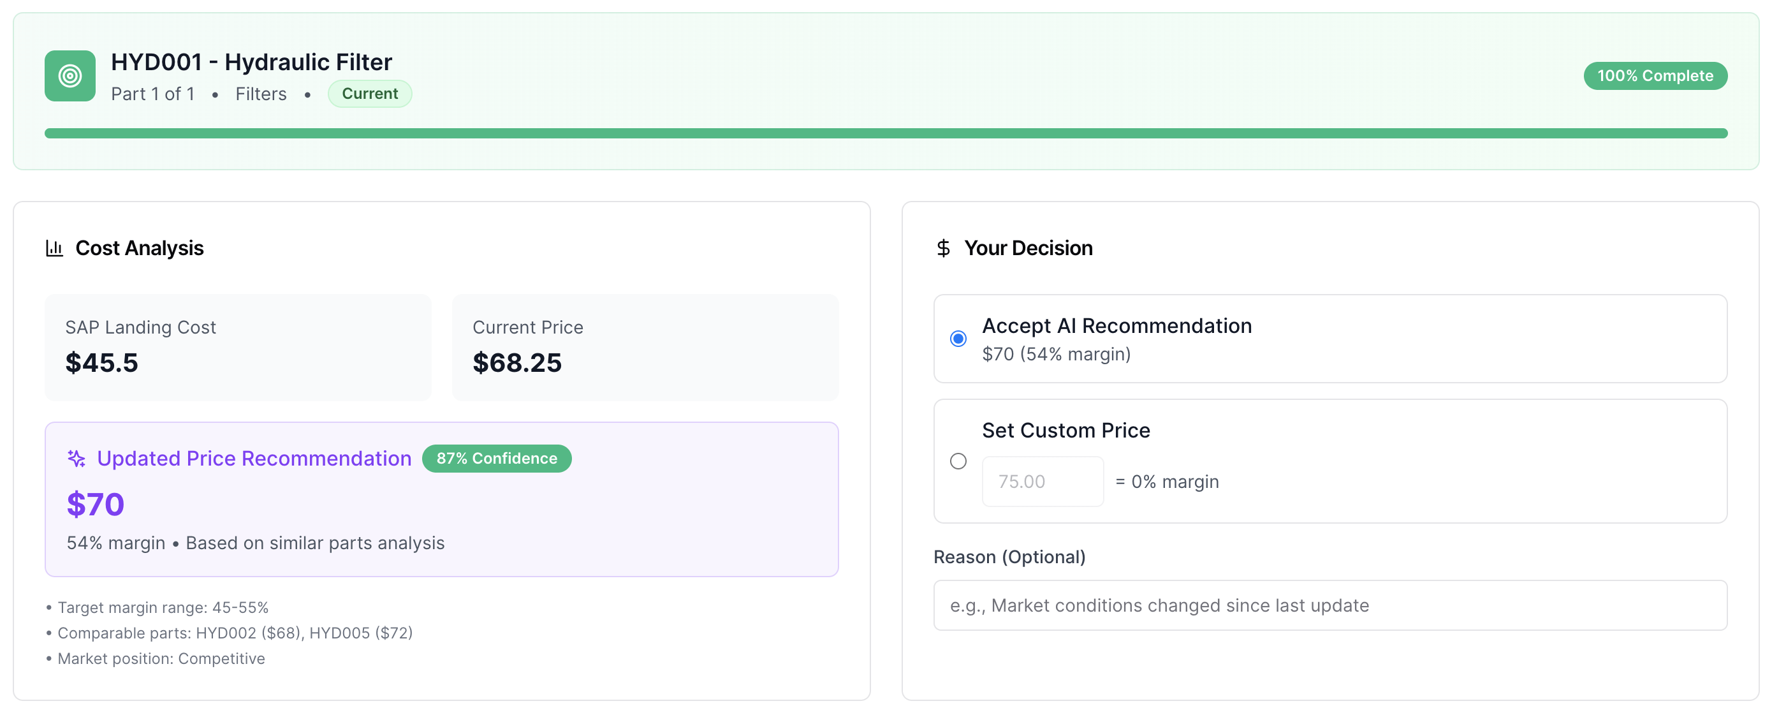1779x722 pixels.
Task: Click the 100% Complete badge
Action: (x=1655, y=76)
